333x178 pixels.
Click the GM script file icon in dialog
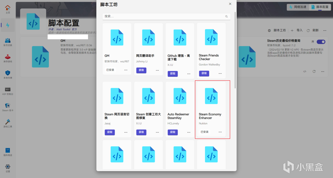(117, 37)
